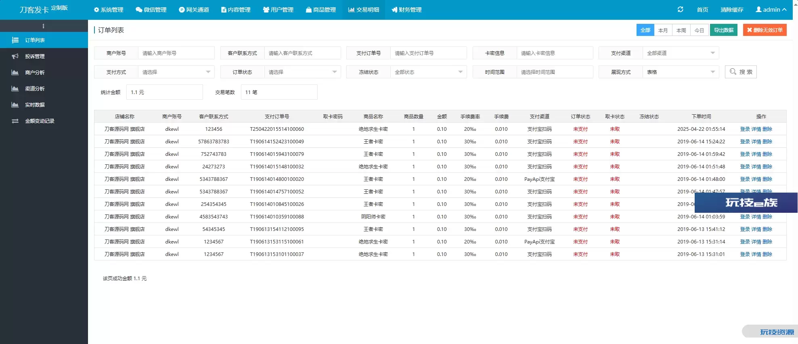The width and height of the screenshot is (798, 344).
Task: Click the refresh icon in top bar
Action: click(680, 9)
